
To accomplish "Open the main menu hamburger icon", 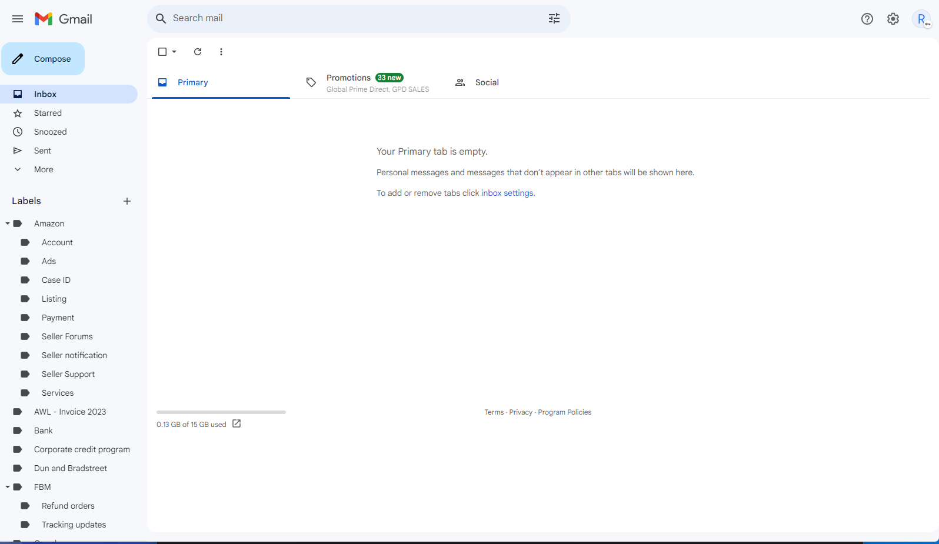I will [18, 19].
